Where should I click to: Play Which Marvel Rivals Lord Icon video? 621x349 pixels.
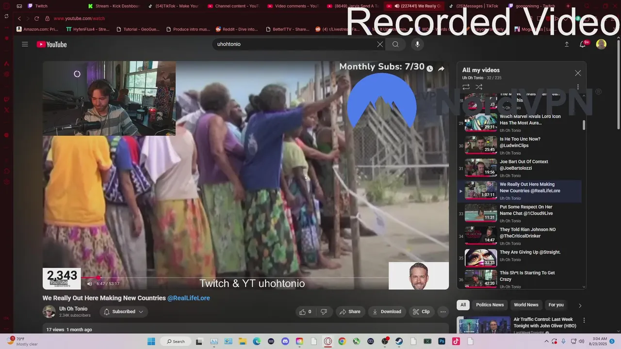519,123
